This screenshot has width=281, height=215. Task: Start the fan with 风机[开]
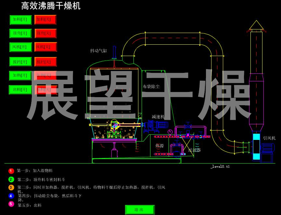[21, 47]
